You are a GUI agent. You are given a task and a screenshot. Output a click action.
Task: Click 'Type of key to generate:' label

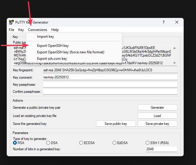(x=30, y=139)
